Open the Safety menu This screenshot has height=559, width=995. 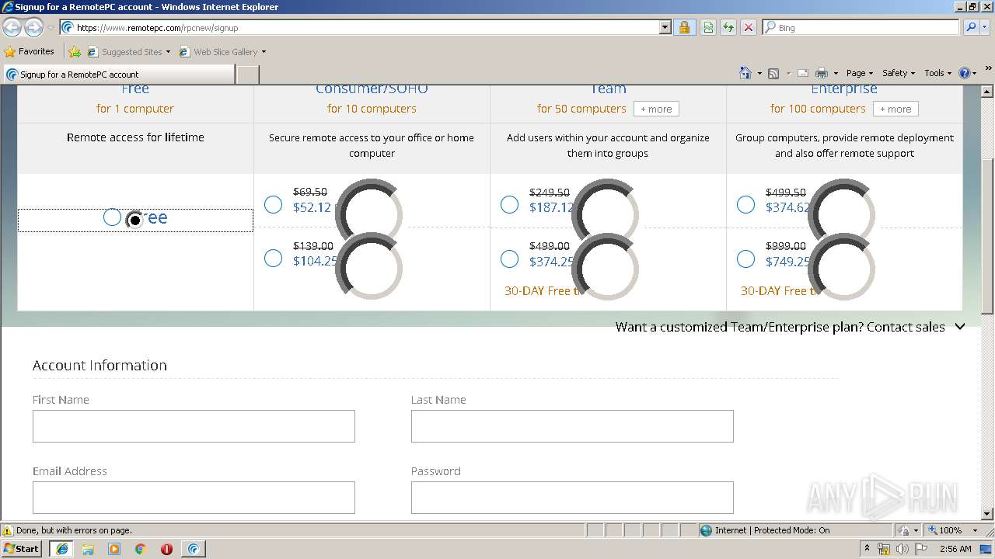pos(898,73)
